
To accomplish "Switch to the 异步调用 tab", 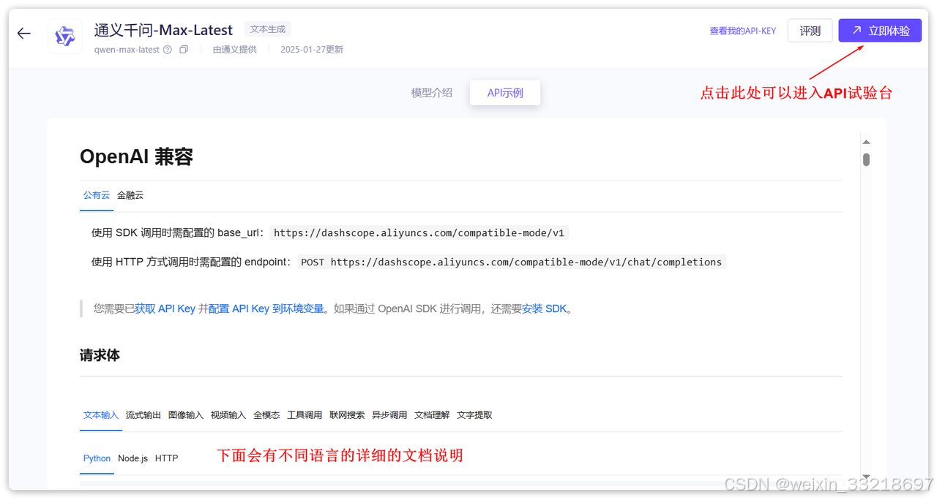I will tap(389, 415).
